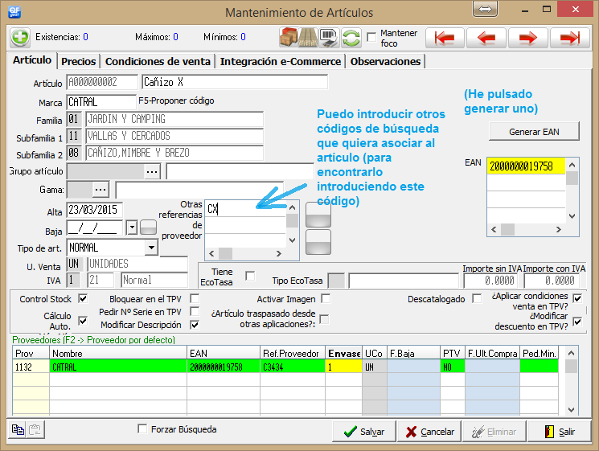
Task: Switch to Condiciones de venta tab
Action: (158, 61)
